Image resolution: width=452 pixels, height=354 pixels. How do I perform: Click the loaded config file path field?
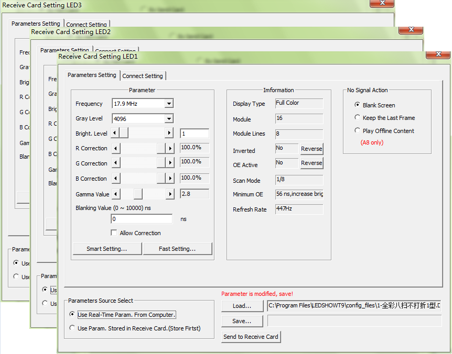coord(354,306)
